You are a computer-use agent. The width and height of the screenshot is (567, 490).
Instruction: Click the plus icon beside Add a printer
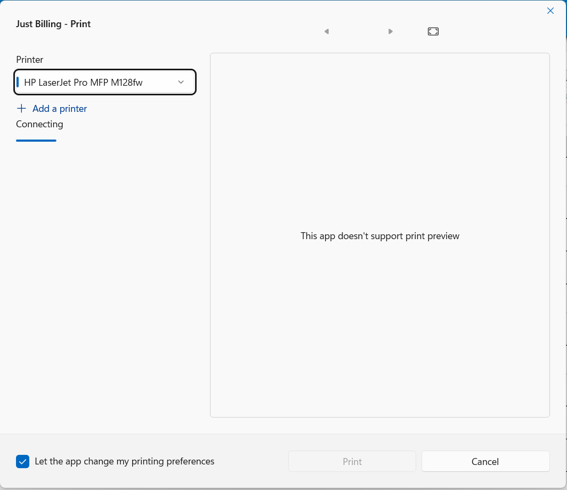[21, 109]
